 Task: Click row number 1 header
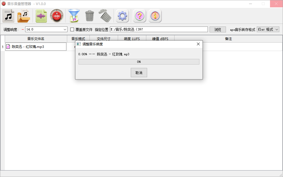click(x=3, y=47)
